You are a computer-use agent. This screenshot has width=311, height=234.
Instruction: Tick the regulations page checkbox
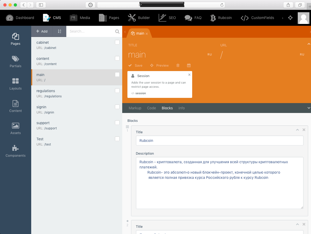point(117,91)
